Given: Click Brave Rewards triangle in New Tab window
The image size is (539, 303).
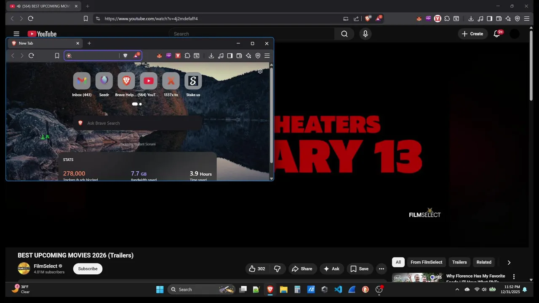Looking at the screenshot, I should 136,56.
